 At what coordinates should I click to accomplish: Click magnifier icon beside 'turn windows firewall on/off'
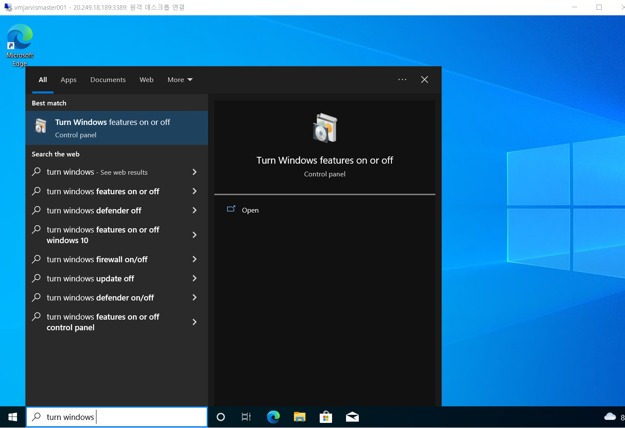click(37, 259)
